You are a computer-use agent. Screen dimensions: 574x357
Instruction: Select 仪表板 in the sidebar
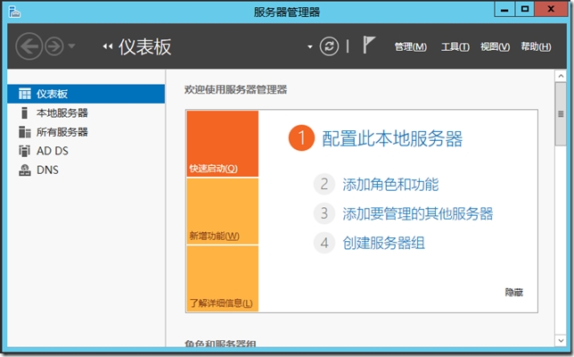click(86, 94)
